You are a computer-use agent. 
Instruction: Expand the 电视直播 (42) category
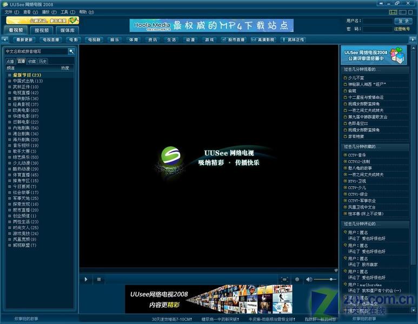tap(10, 93)
